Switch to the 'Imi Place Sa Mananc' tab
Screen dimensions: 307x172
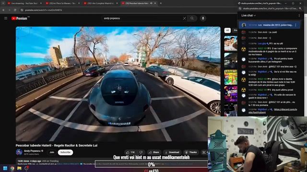(x=63, y=3)
